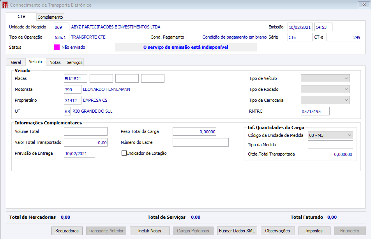371x239 pixels.
Task: Click the RNTRC field 05715195
Action: coord(315,111)
